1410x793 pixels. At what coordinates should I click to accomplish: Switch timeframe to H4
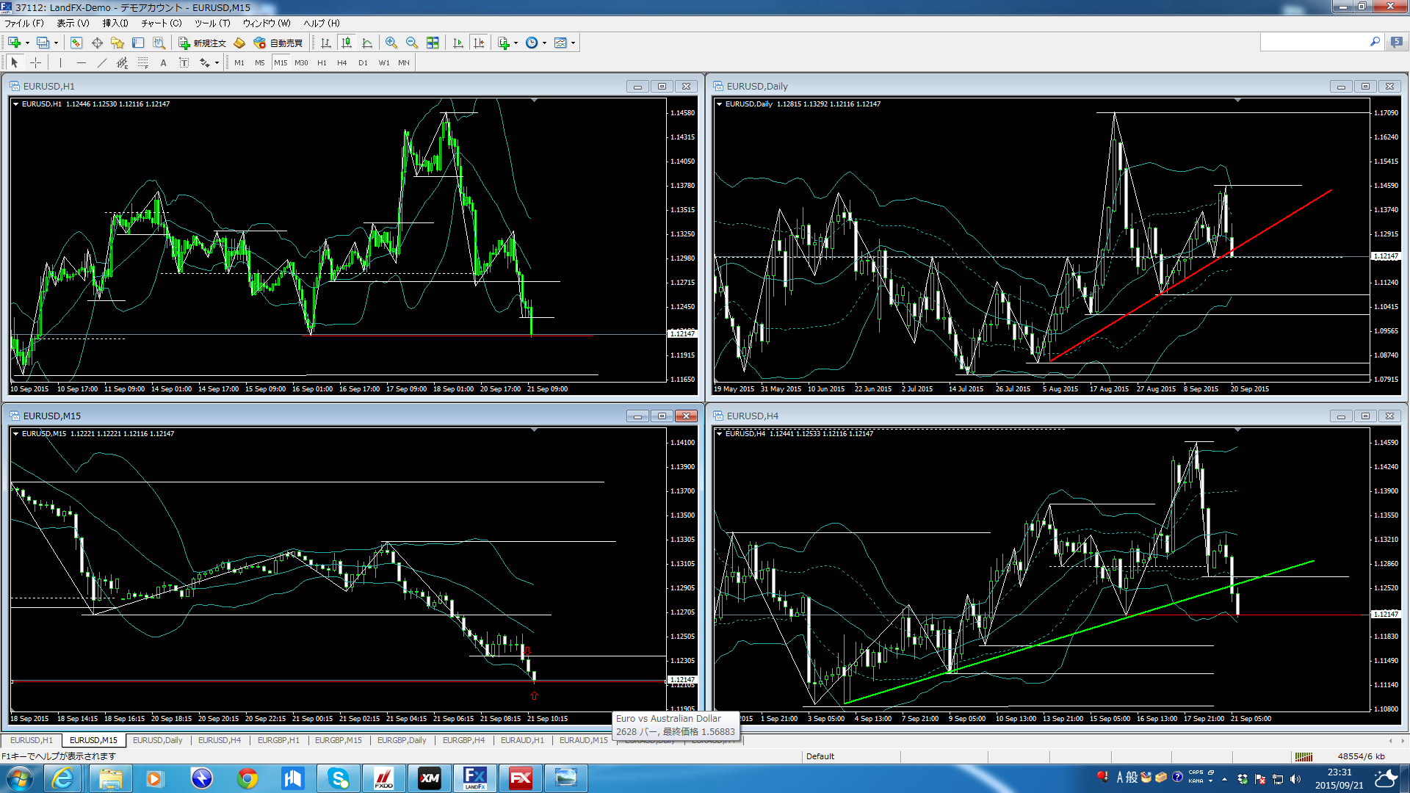coord(341,63)
